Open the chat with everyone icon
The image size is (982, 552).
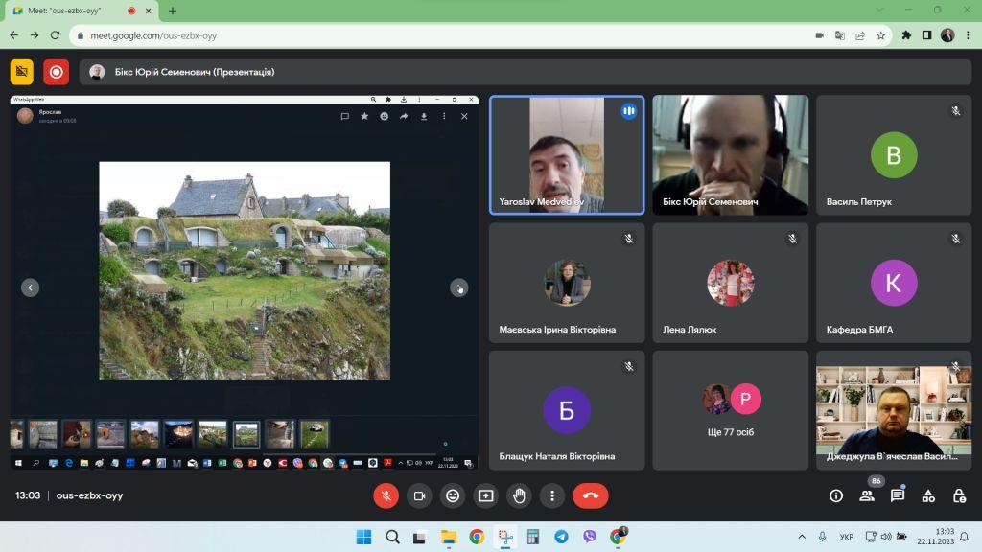coord(898,495)
